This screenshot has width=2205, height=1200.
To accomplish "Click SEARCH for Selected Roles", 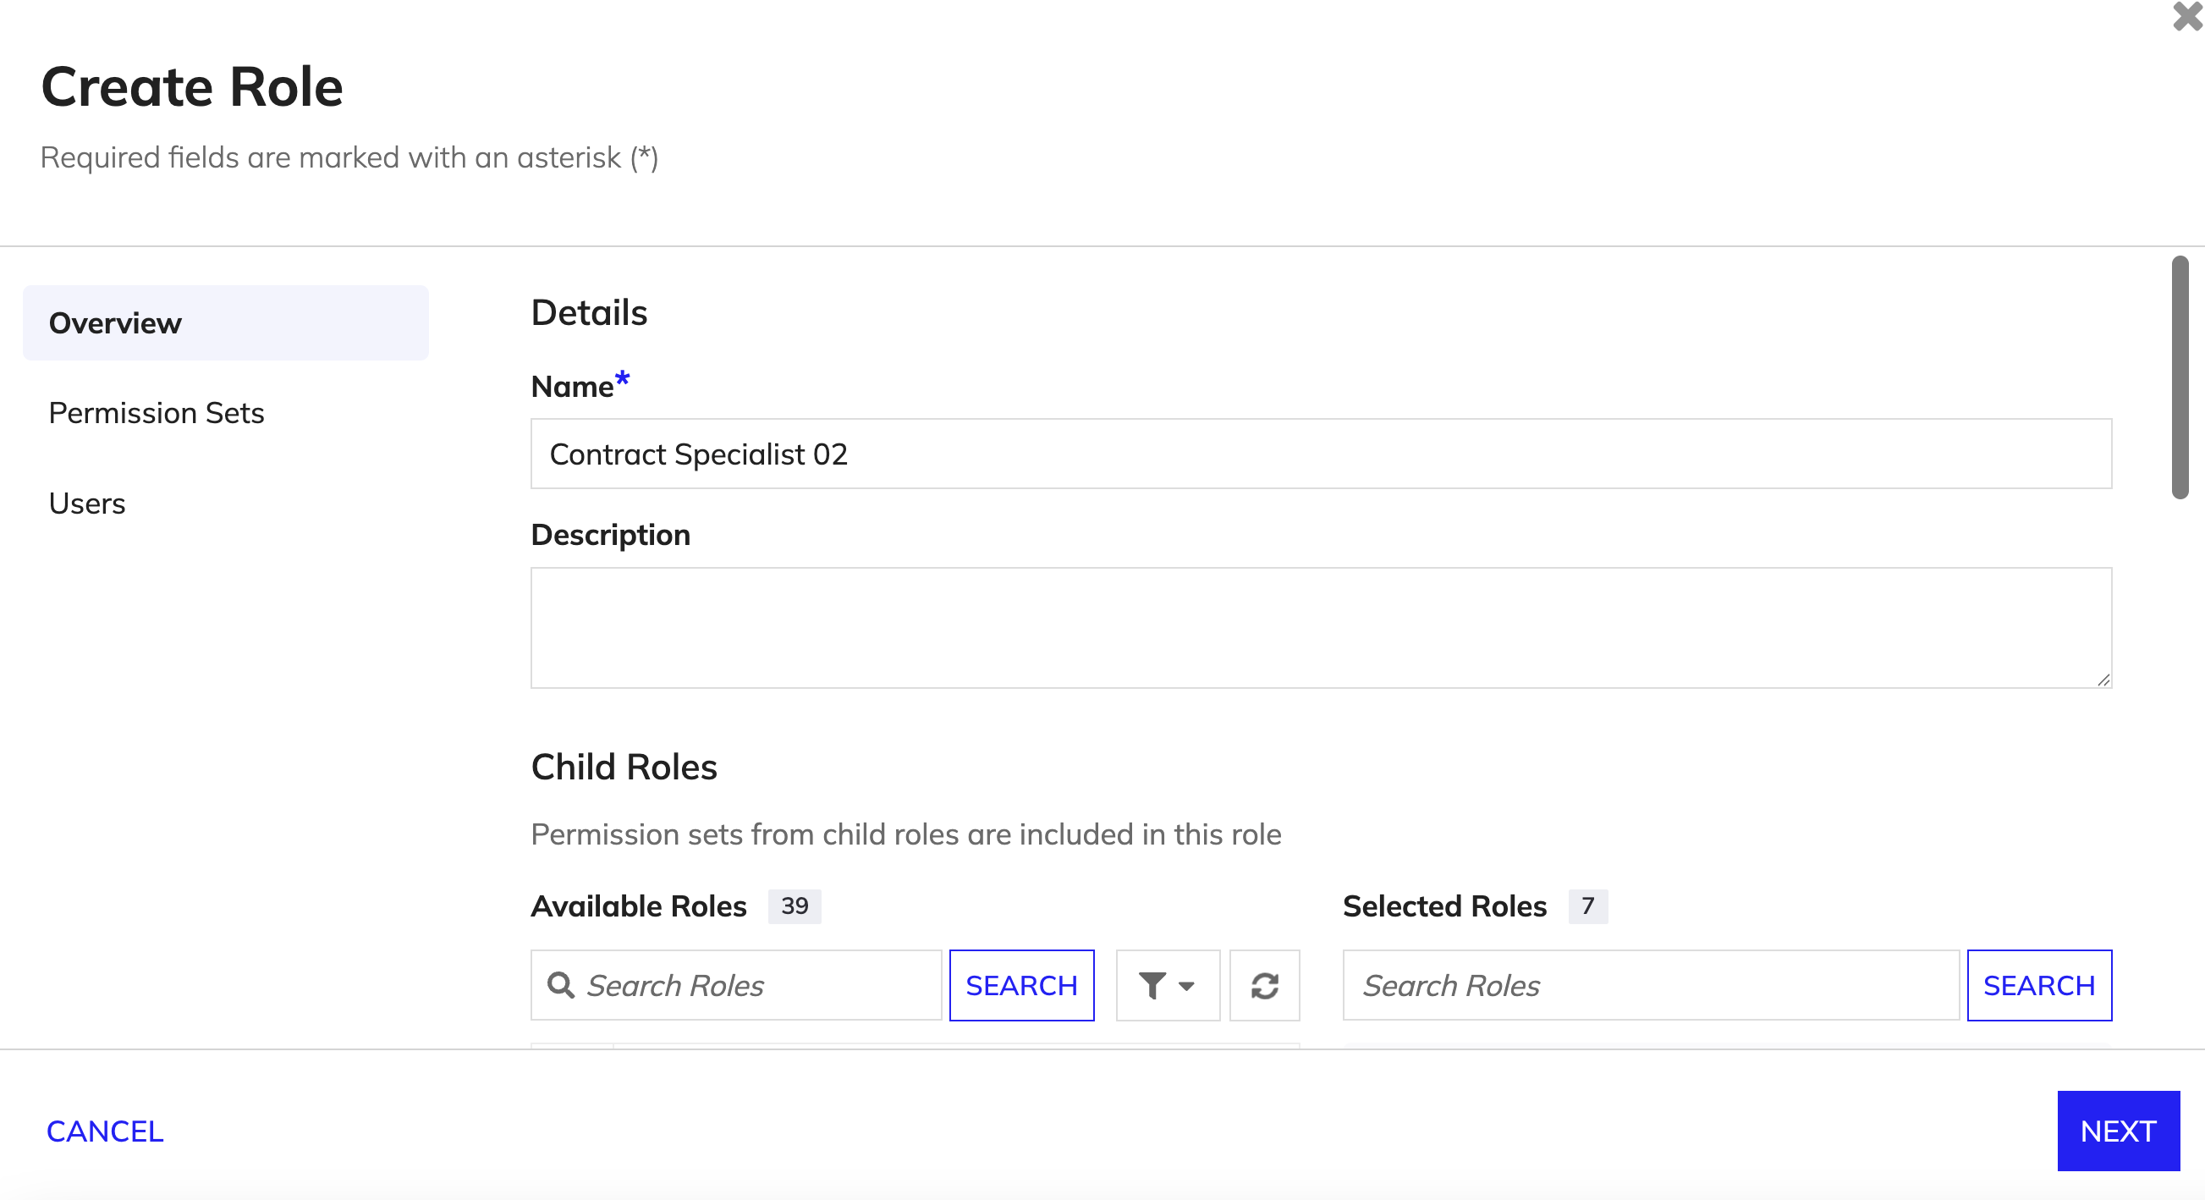I will (x=2039, y=985).
